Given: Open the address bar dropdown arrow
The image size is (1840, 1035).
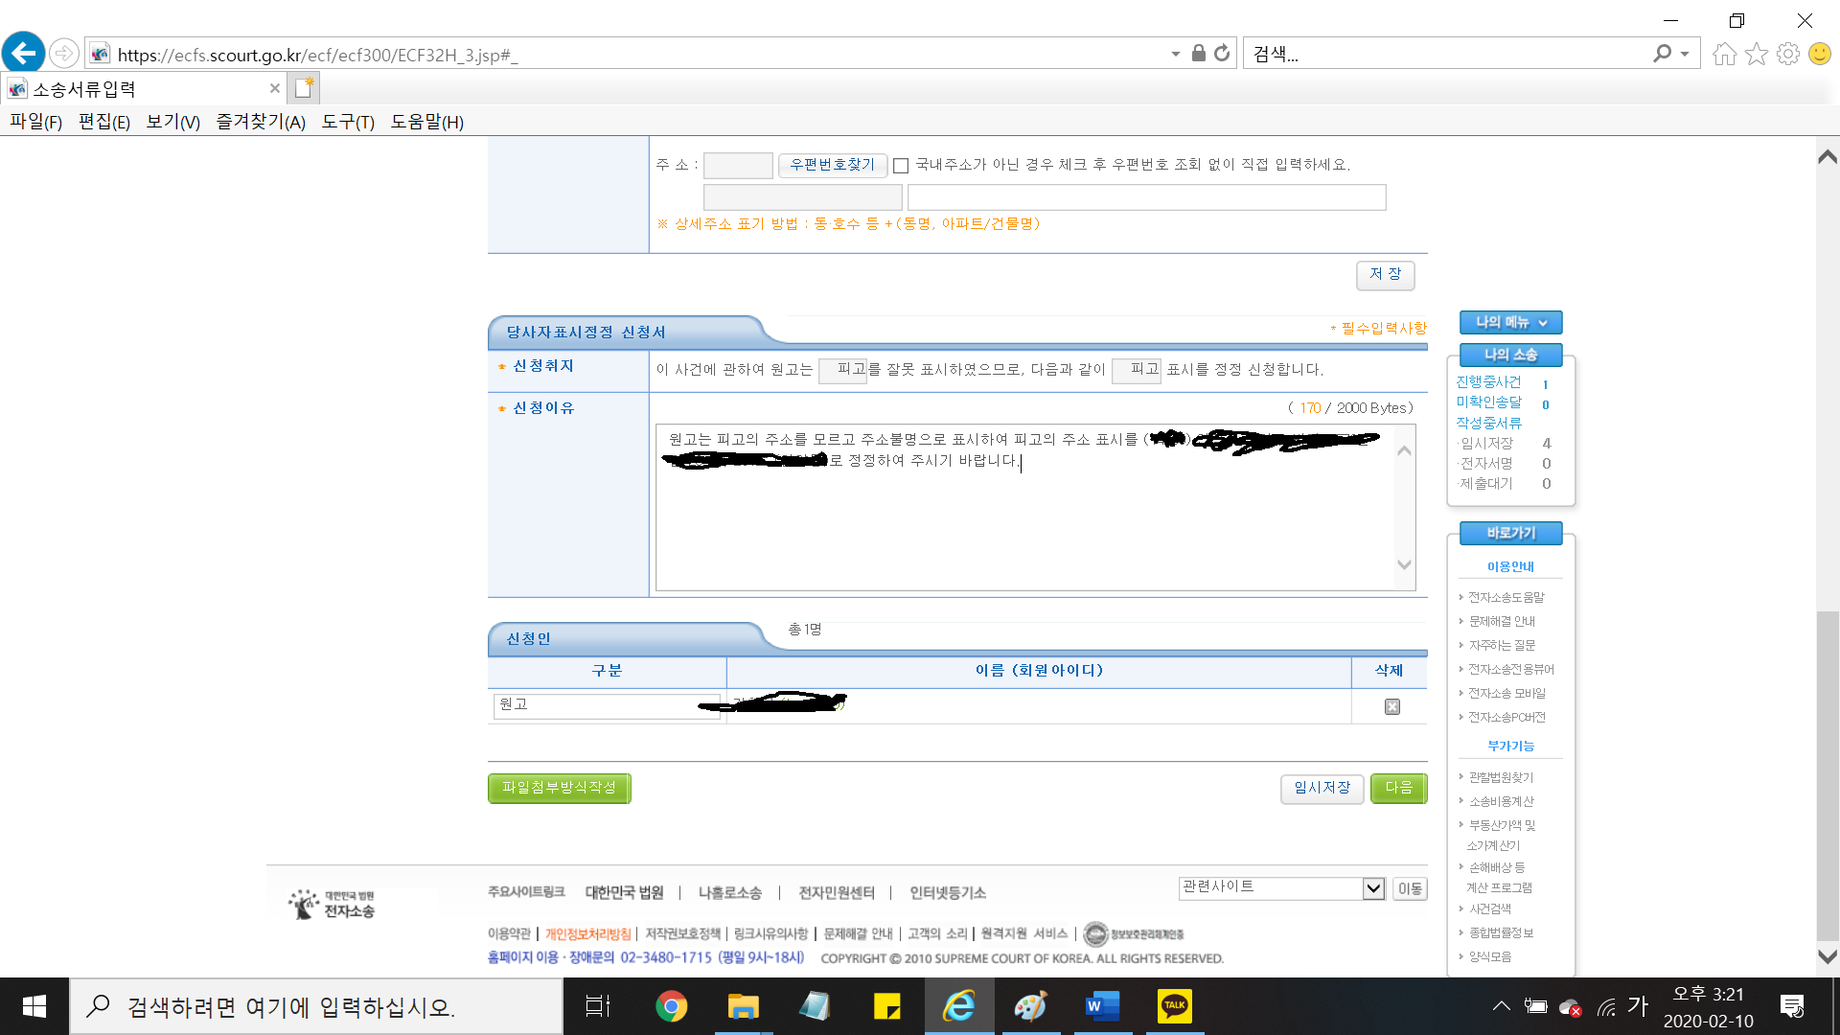Looking at the screenshot, I should pyautogui.click(x=1175, y=55).
